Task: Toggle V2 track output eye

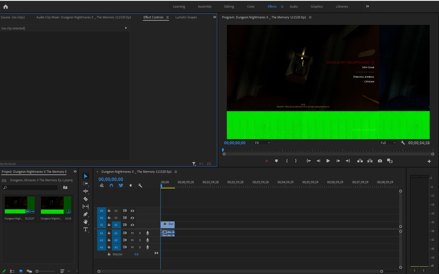Action: click(x=132, y=218)
